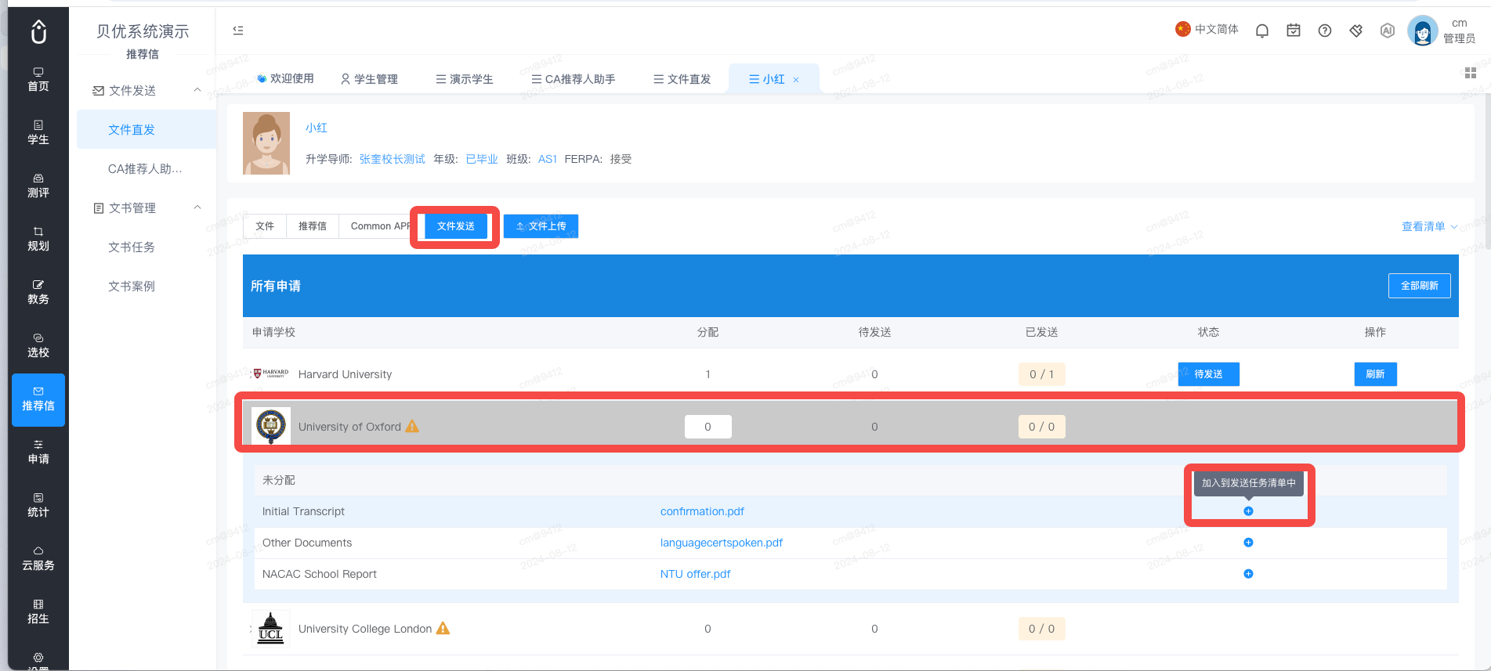Click the help question mark icon
This screenshot has height=671, width=1491.
tap(1325, 31)
